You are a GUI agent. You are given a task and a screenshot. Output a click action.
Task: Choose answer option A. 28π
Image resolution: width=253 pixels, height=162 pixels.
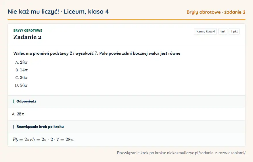click(x=22, y=62)
